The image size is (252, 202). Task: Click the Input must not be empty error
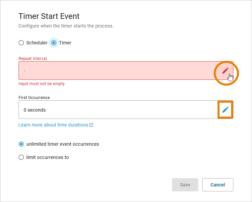42,84
